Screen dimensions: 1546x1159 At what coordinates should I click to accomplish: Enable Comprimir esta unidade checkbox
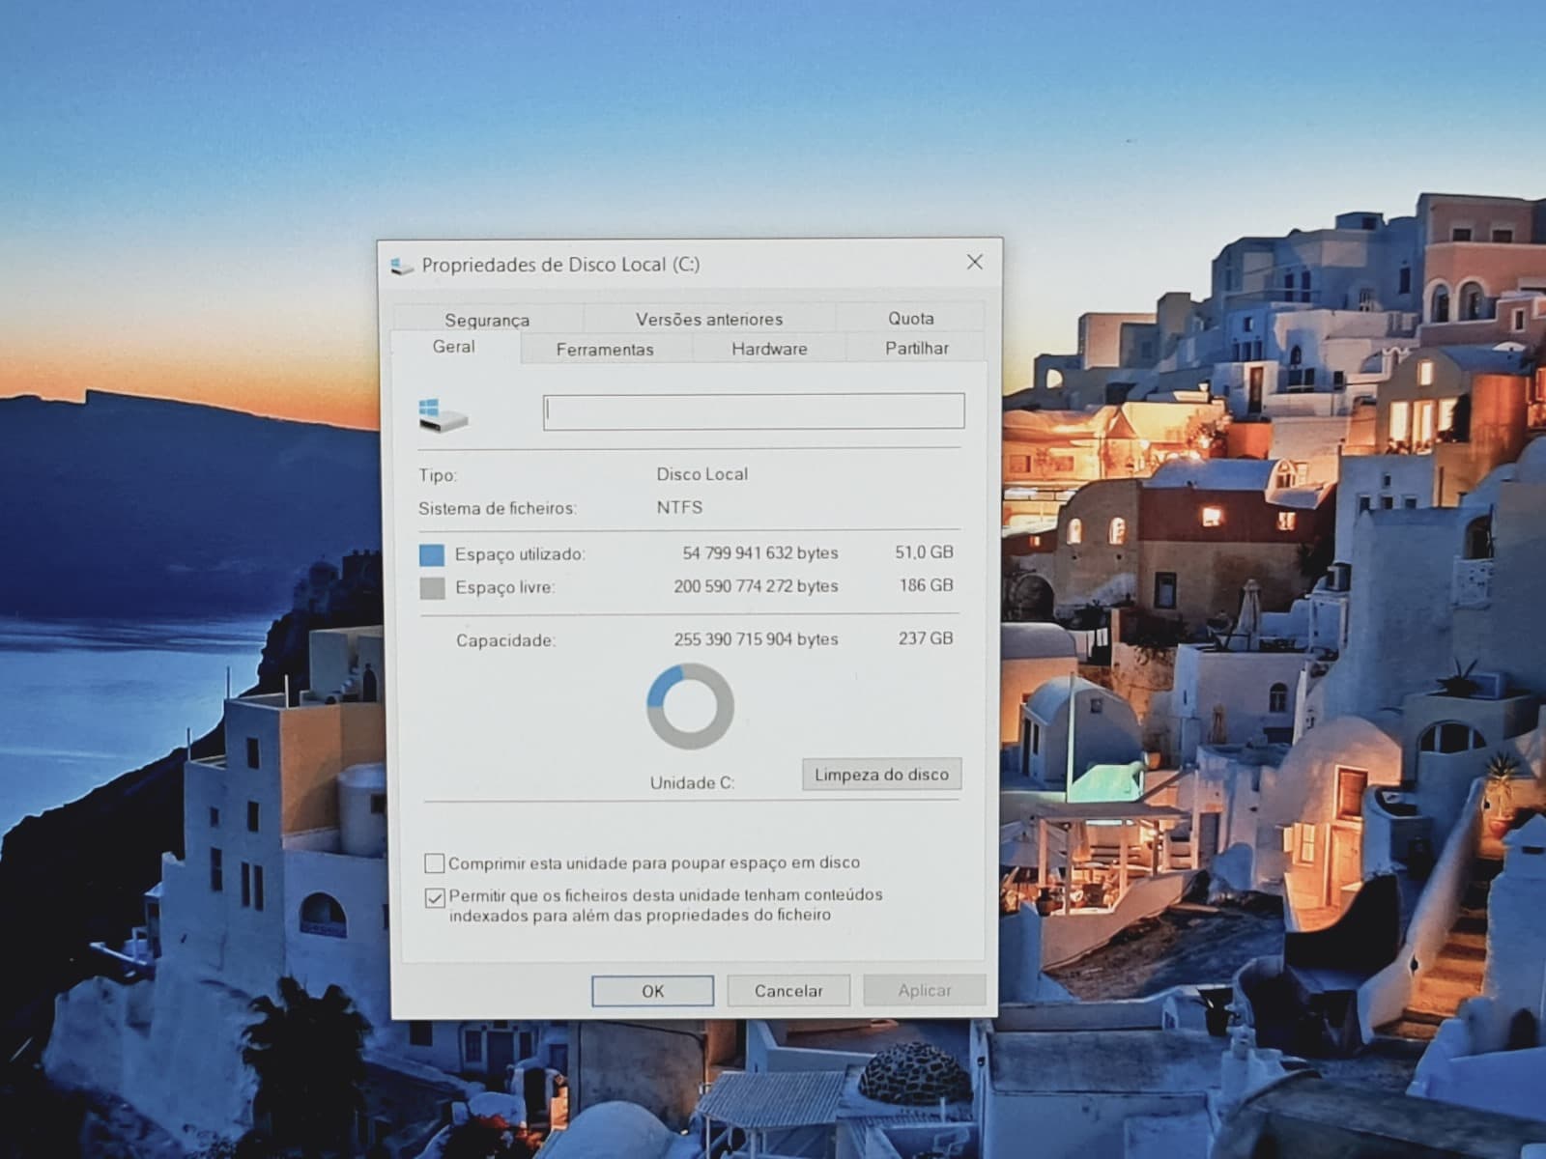point(435,862)
